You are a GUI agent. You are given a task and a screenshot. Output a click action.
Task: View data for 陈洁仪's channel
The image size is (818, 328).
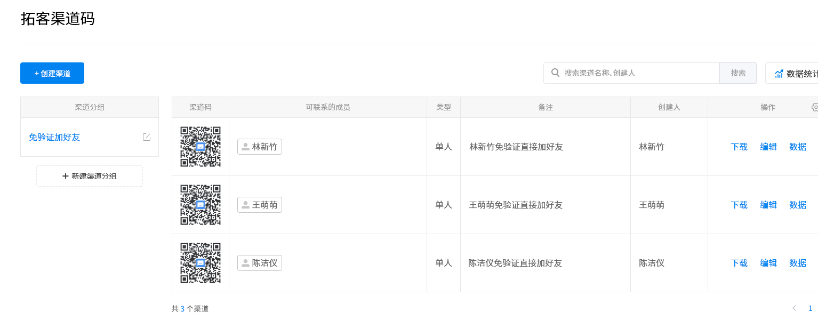coord(798,263)
